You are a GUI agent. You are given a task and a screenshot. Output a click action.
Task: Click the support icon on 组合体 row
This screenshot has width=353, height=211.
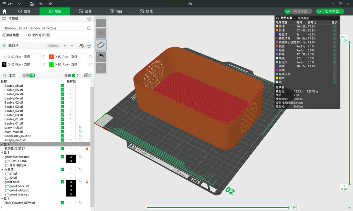[80, 169]
